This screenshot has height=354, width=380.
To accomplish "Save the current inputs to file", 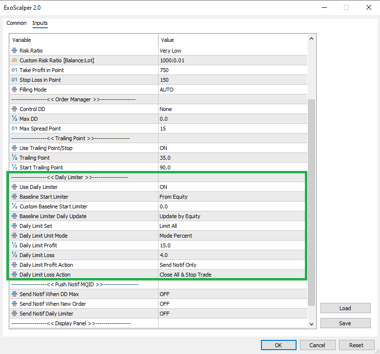I will (345, 323).
